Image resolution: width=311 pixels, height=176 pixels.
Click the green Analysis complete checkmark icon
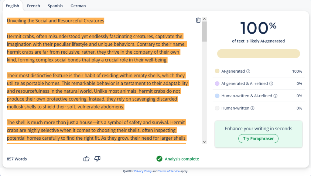point(159,159)
